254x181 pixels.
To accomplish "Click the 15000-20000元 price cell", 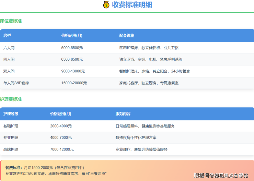I will click(74, 83).
